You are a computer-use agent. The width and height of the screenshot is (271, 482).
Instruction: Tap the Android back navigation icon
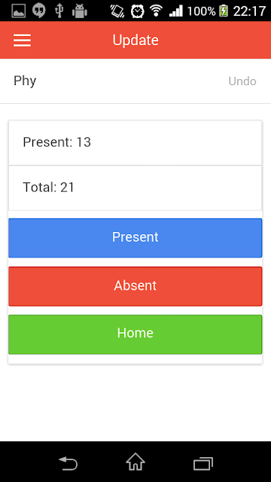coord(69,463)
